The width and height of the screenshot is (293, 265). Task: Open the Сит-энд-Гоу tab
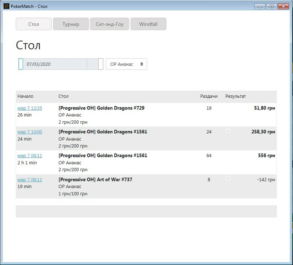(110, 24)
